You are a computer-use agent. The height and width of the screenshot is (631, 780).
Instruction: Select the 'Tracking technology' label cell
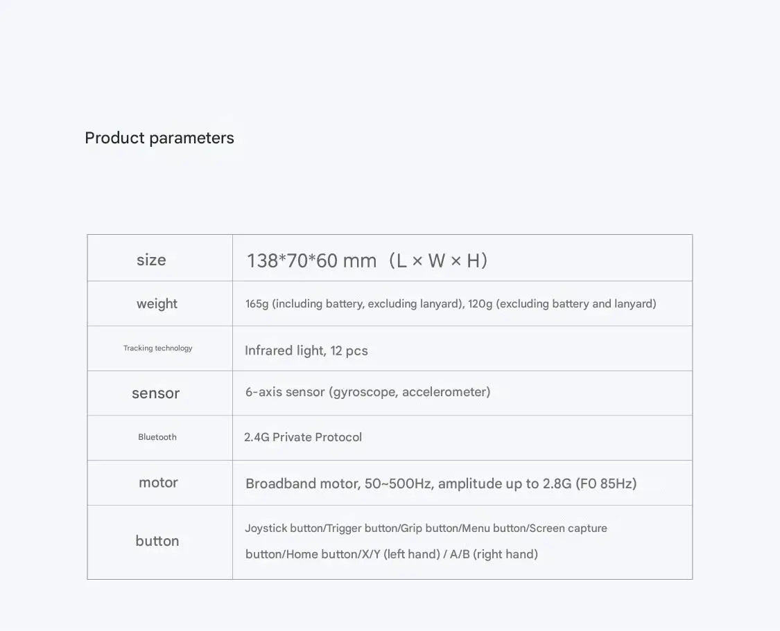click(157, 348)
